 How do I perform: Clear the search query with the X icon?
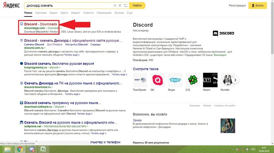[x=115, y=5]
